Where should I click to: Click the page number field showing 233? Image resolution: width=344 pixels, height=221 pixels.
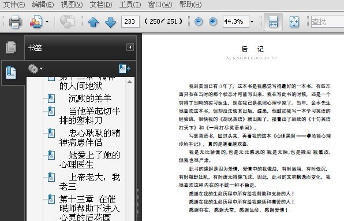click(130, 21)
